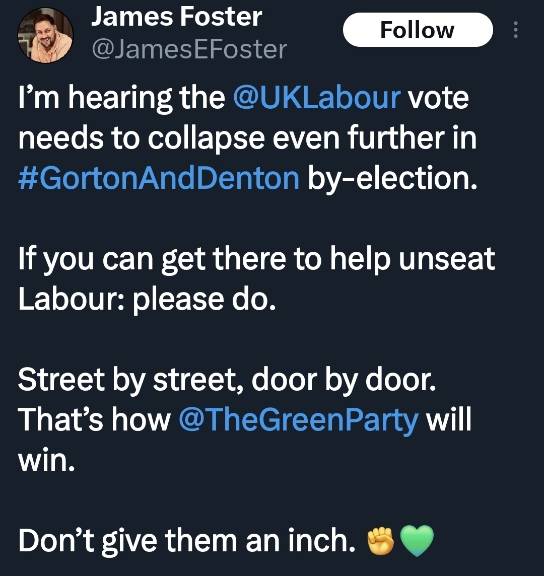Open the tweet's three-dot more options menu
Viewport: 544px width, 576px height.
coord(515,30)
